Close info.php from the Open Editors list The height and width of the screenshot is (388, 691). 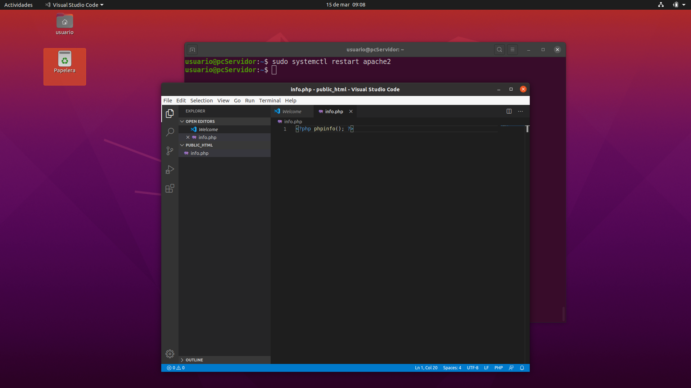point(188,137)
